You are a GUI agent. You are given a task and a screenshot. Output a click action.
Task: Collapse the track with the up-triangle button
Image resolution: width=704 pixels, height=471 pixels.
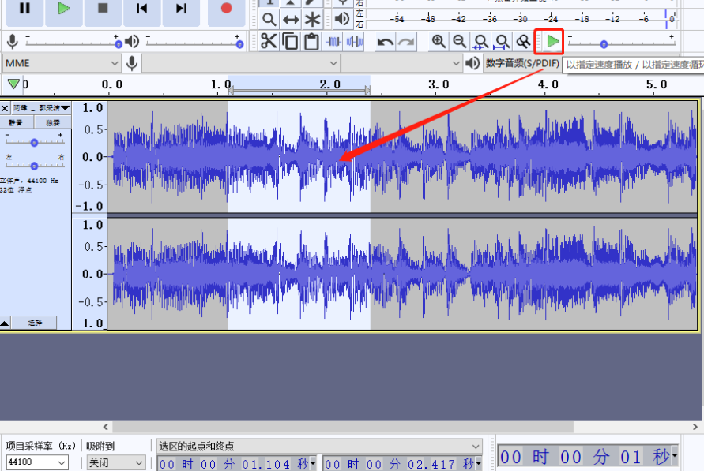5,323
